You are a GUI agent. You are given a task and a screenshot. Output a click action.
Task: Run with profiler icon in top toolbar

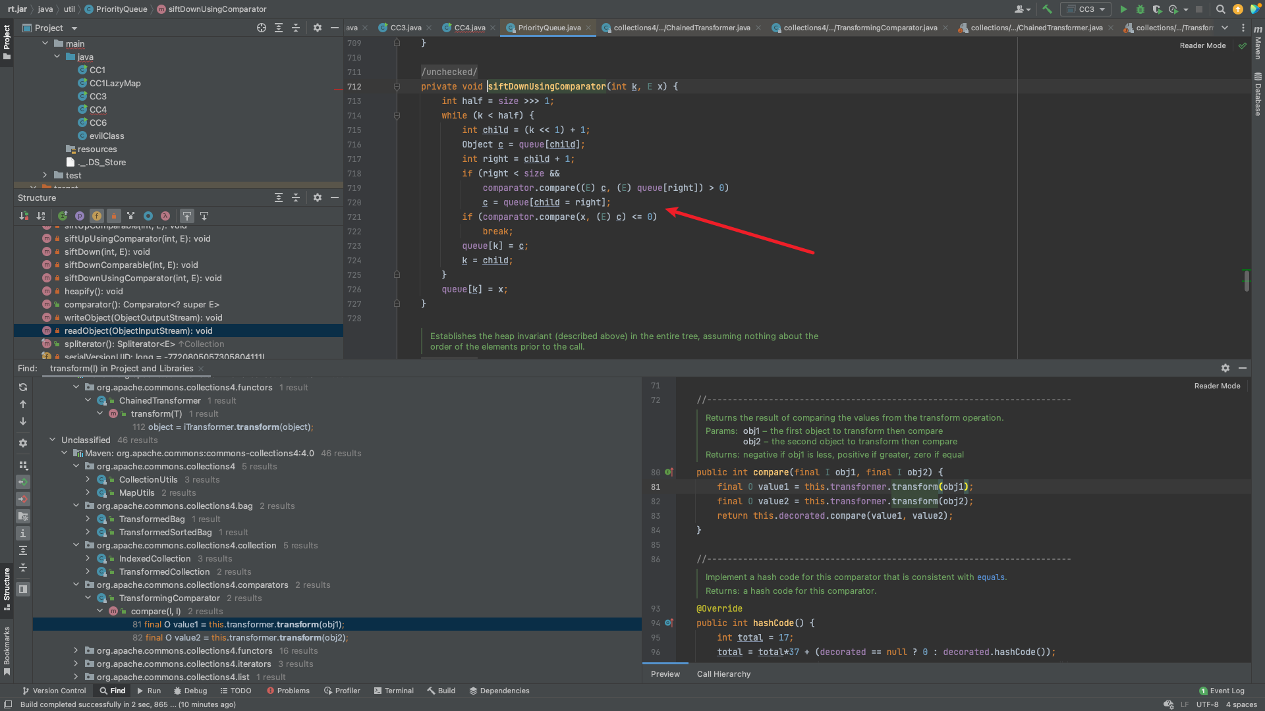coord(1173,9)
